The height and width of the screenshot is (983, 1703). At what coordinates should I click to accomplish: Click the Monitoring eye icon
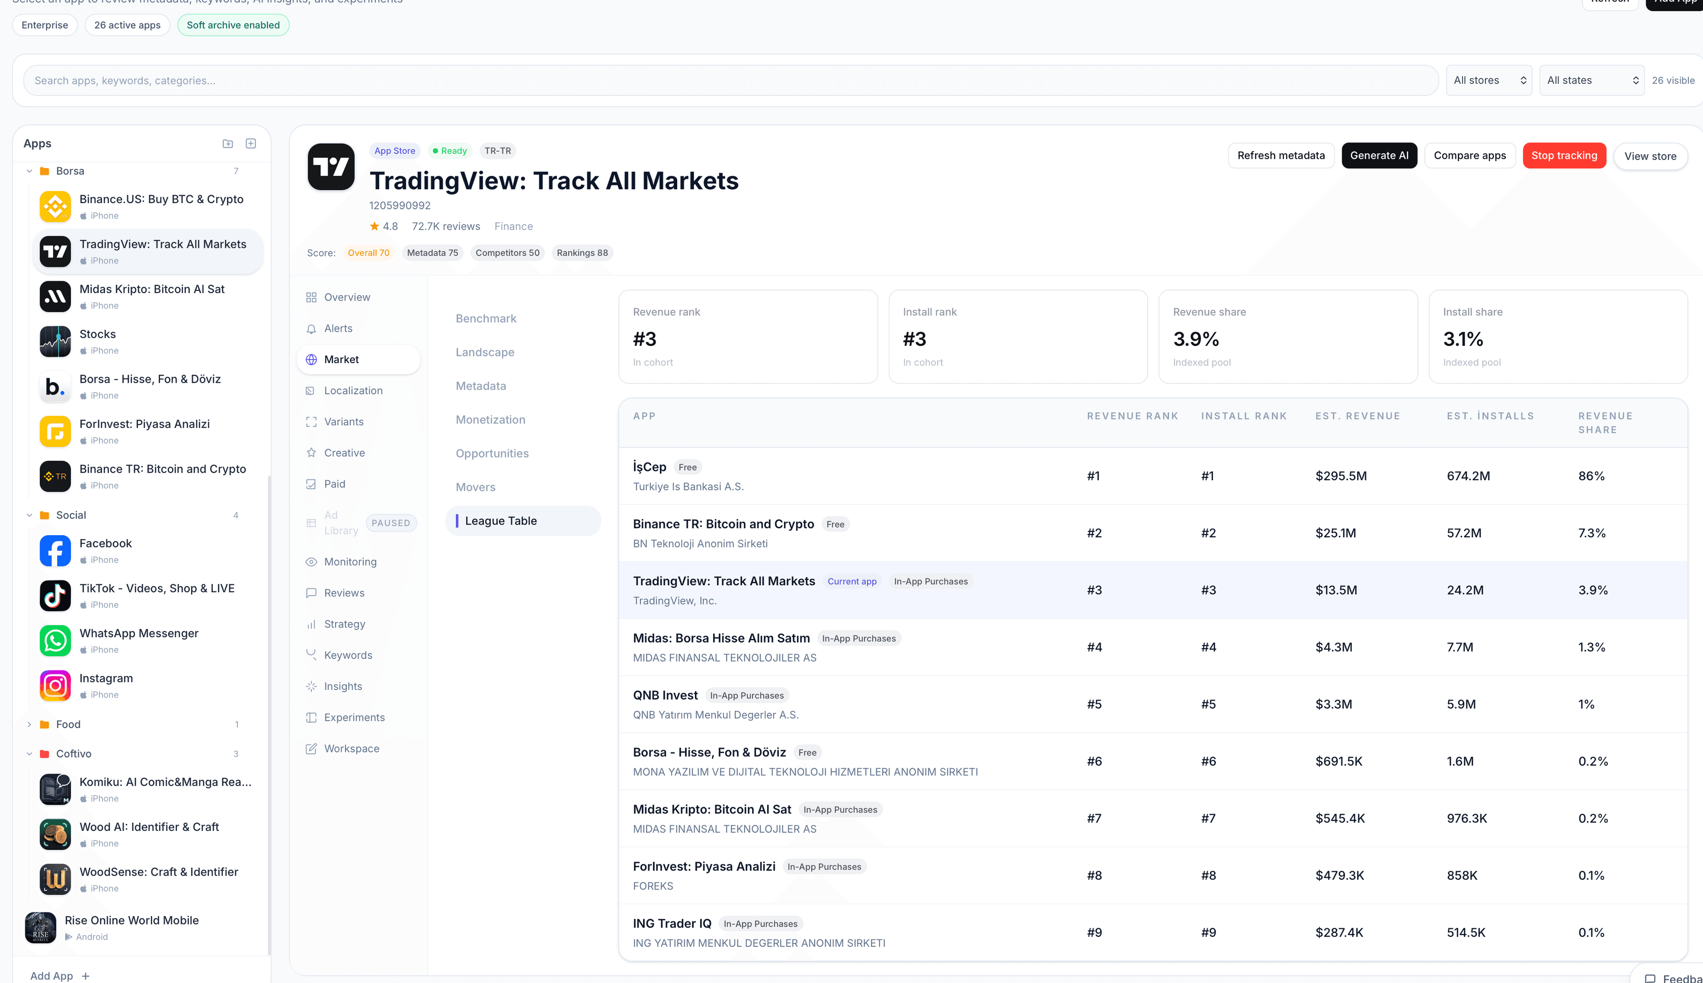[x=311, y=562]
